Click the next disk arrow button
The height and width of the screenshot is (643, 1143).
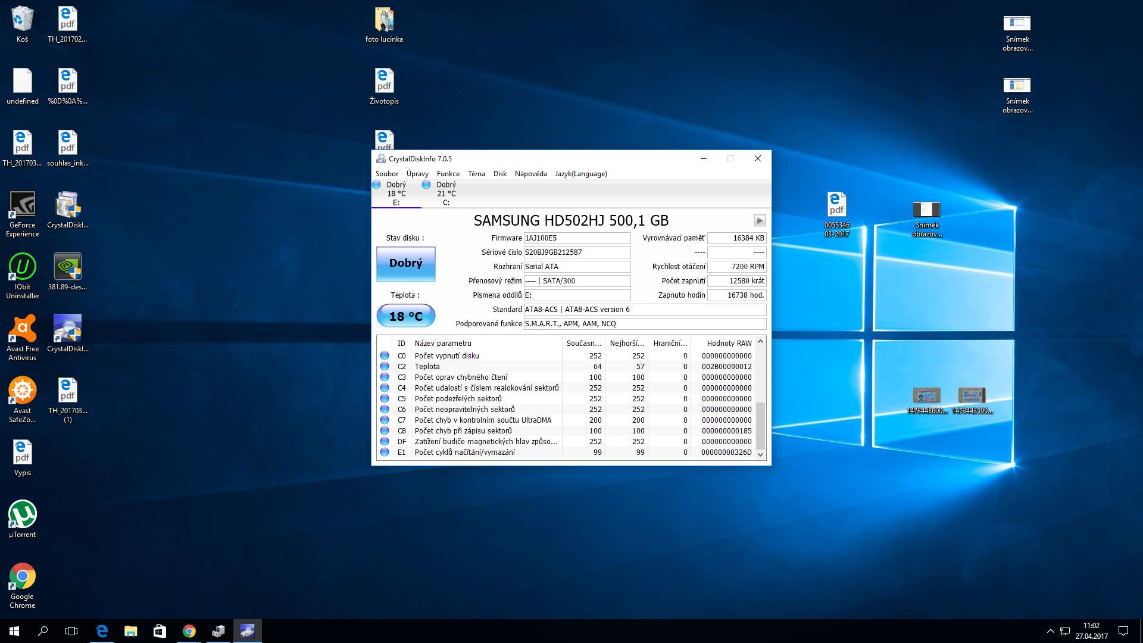[760, 221]
